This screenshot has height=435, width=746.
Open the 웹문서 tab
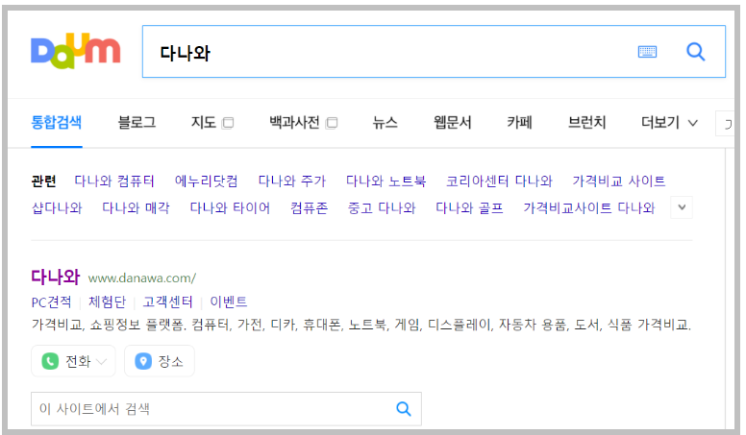coord(452,123)
